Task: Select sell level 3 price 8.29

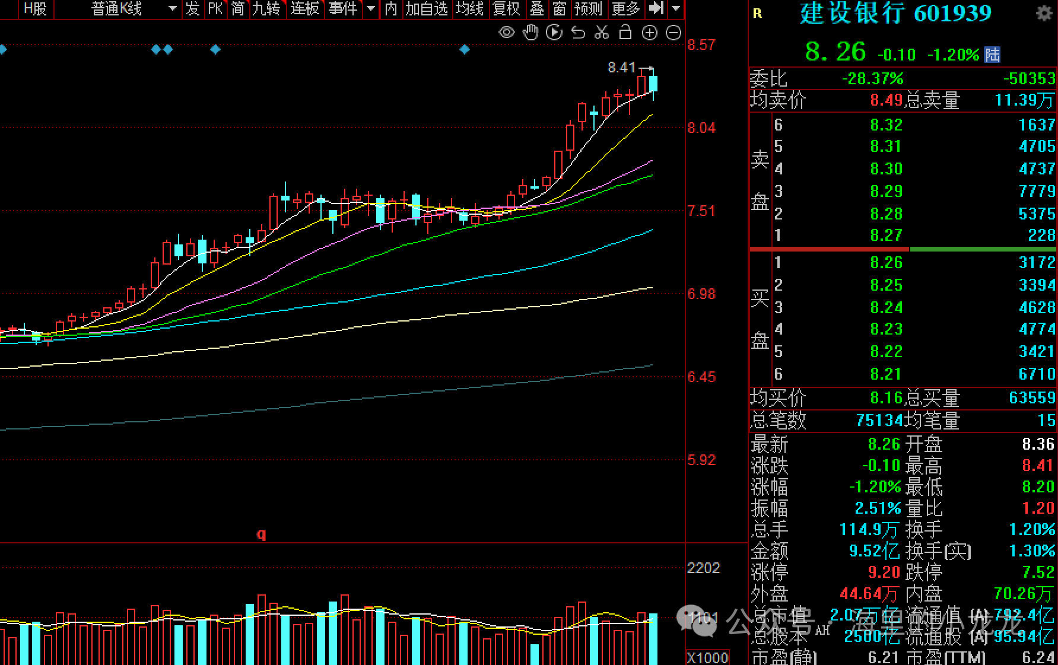Action: point(886,191)
